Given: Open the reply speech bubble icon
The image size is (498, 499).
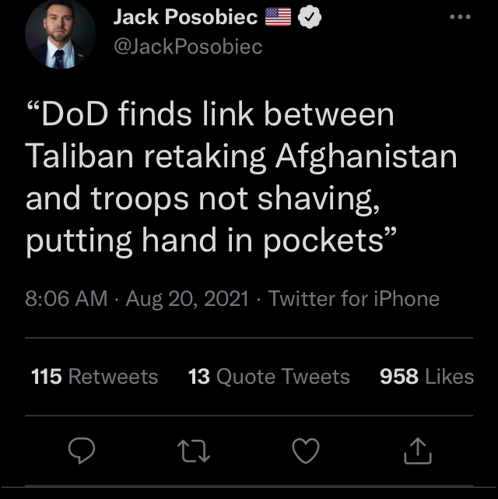Looking at the screenshot, I should point(82,450).
